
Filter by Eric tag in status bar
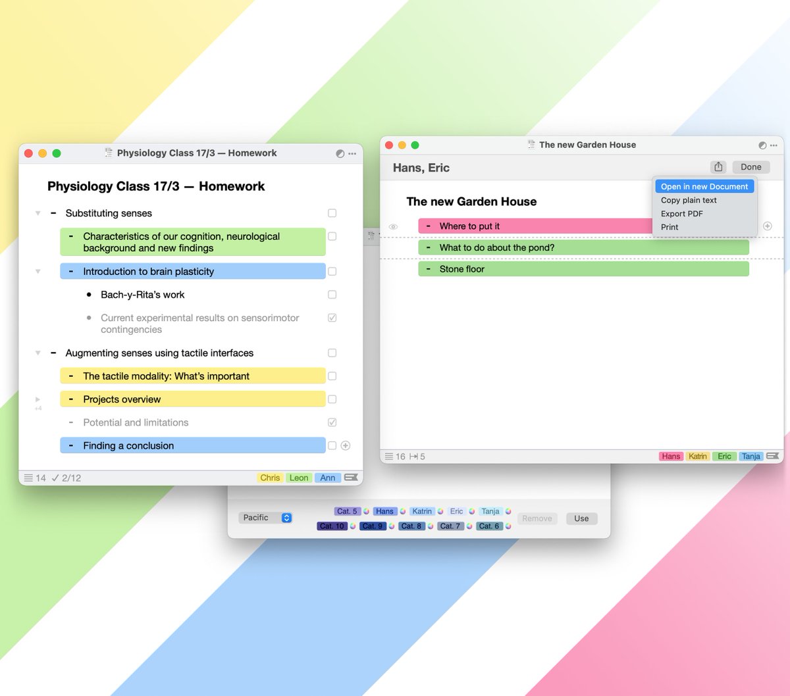(724, 456)
